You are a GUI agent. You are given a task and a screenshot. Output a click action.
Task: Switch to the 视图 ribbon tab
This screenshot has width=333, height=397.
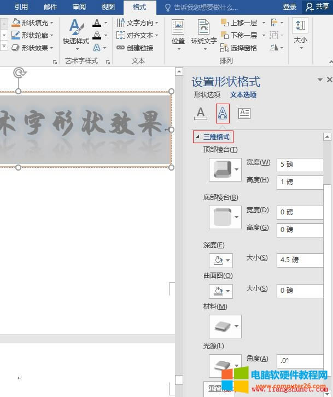pos(108,7)
